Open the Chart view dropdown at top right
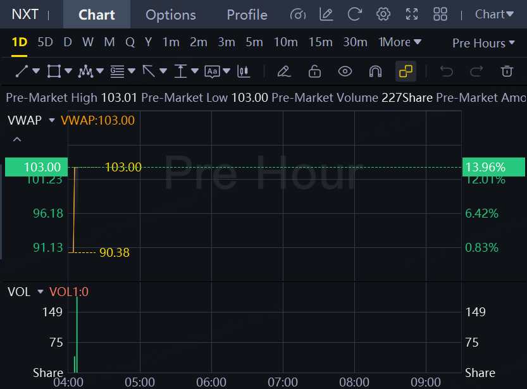This screenshot has height=389, width=527. tap(494, 15)
